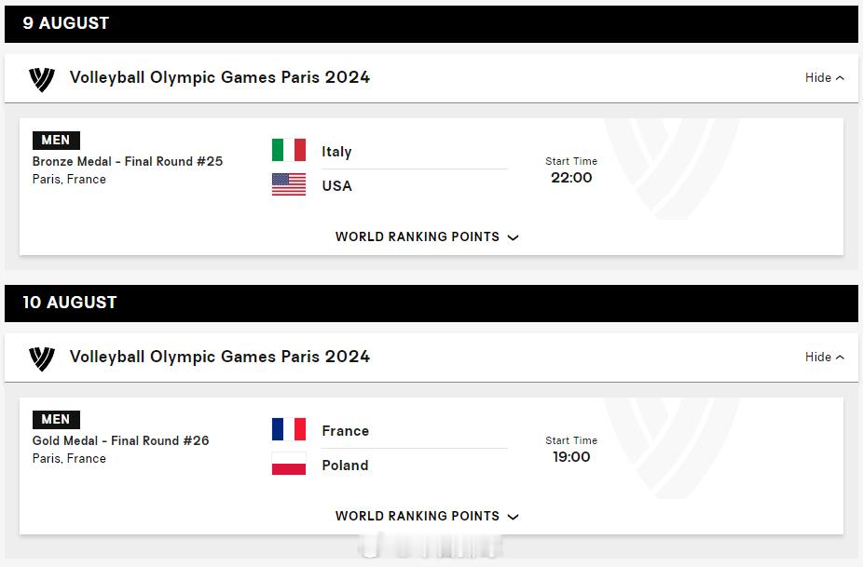Click the volleyball logo in 9 August section
The image size is (863, 567).
[42, 79]
